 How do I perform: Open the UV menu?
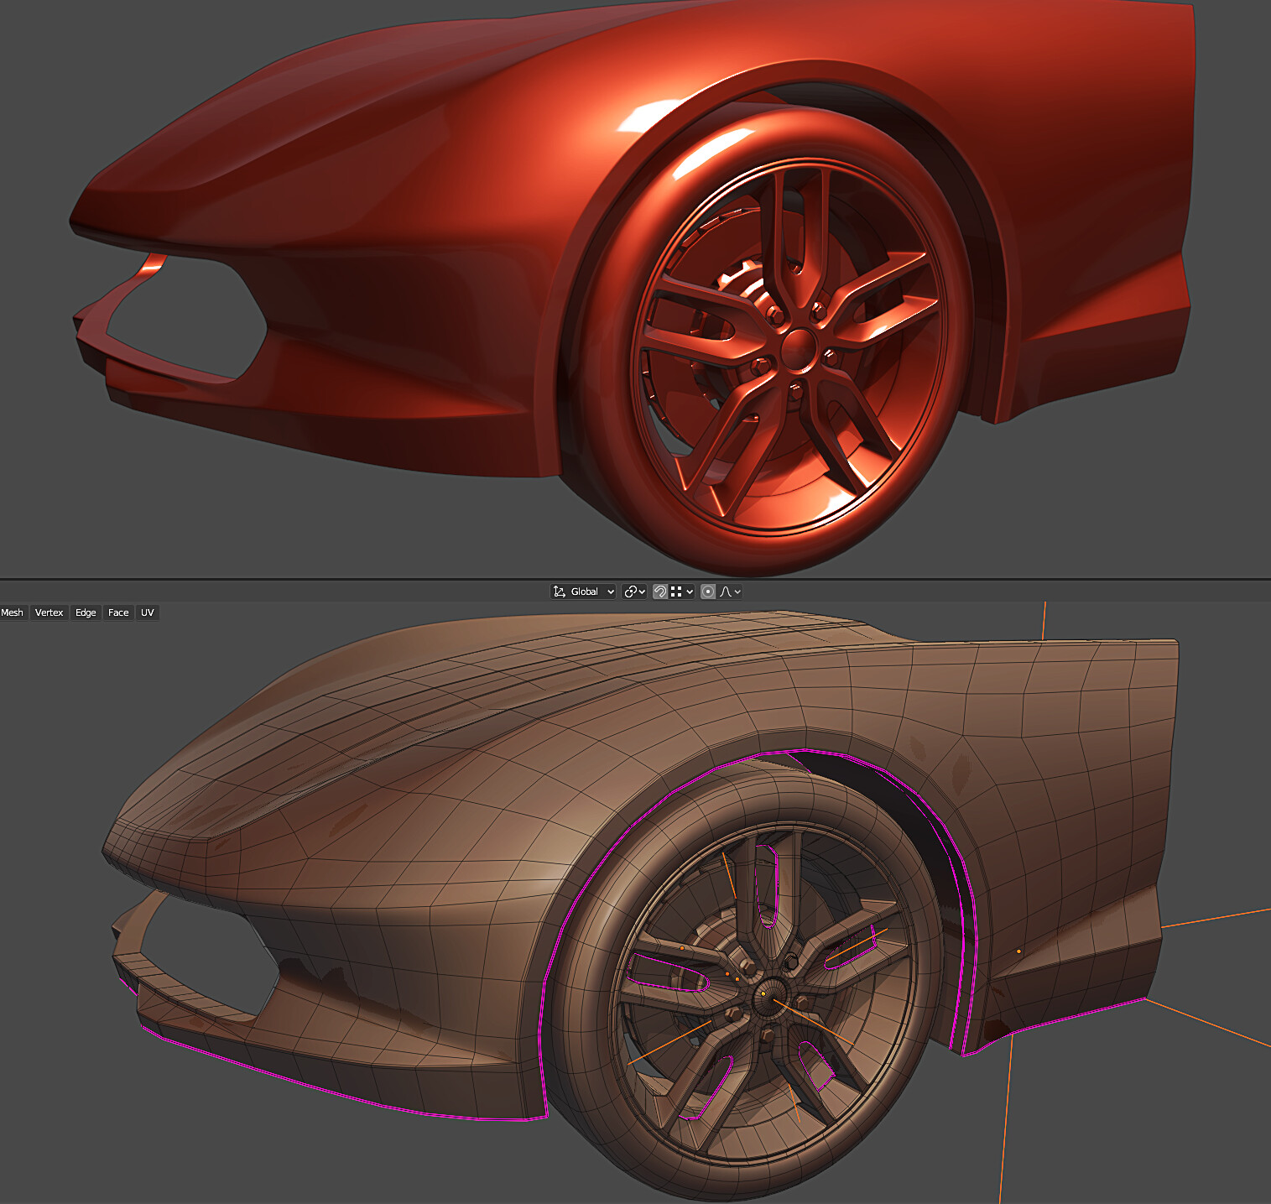148,612
